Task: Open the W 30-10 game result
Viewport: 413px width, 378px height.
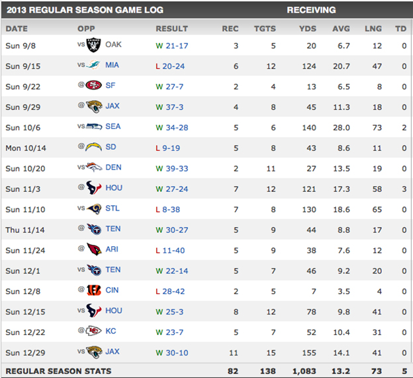Action: pyautogui.click(x=172, y=353)
